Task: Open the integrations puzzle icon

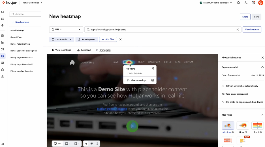Action: click(238, 3)
